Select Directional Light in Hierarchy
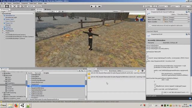The height and width of the screenshot is (108, 192). tap(11, 17)
